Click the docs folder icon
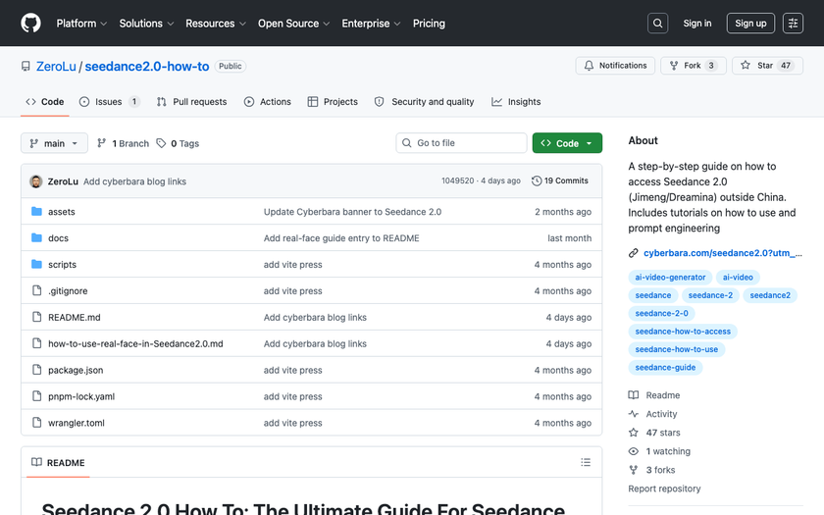Image resolution: width=824 pixels, height=515 pixels. (36, 237)
